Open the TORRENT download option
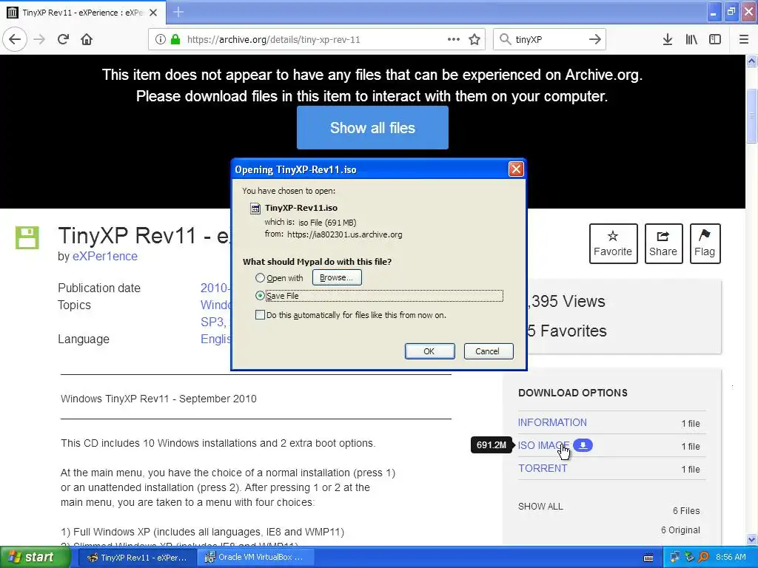The height and width of the screenshot is (568, 758). [x=543, y=468]
